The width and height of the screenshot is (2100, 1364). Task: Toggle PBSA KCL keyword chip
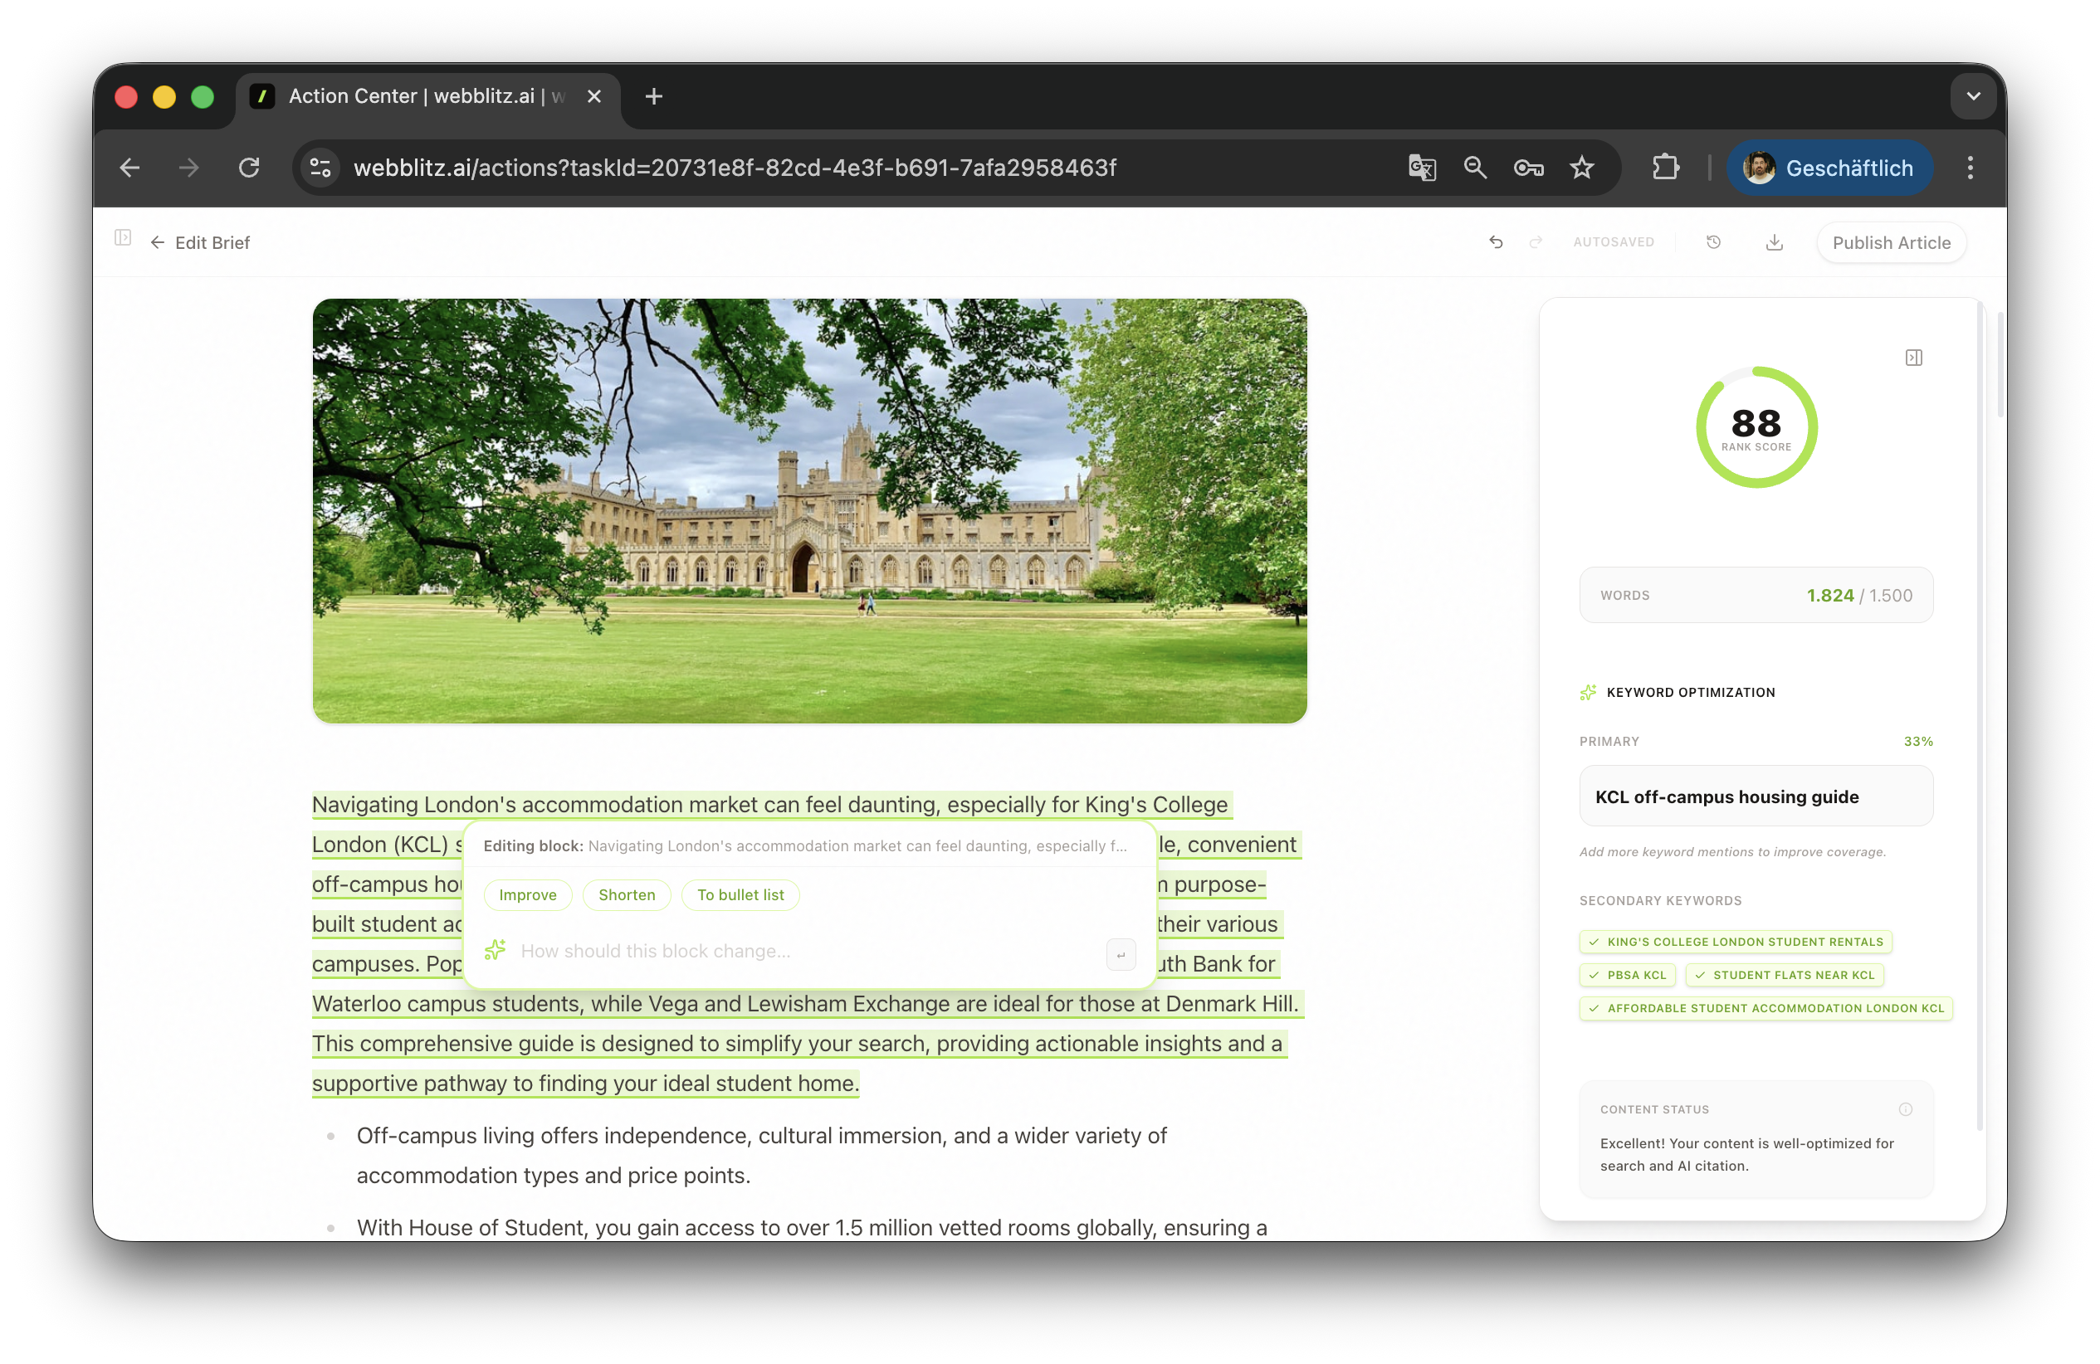[x=1627, y=975]
